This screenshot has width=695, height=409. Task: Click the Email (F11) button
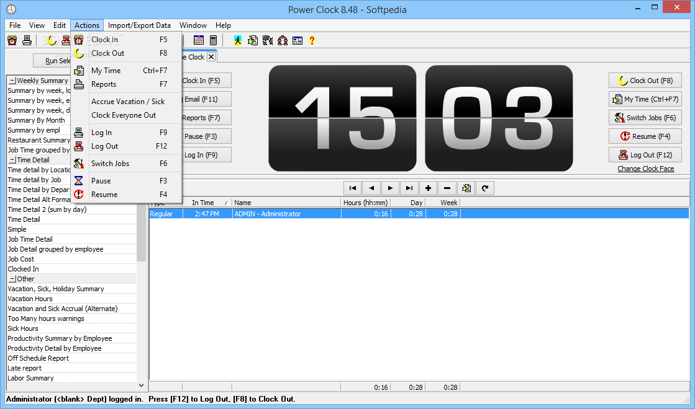tap(206, 99)
